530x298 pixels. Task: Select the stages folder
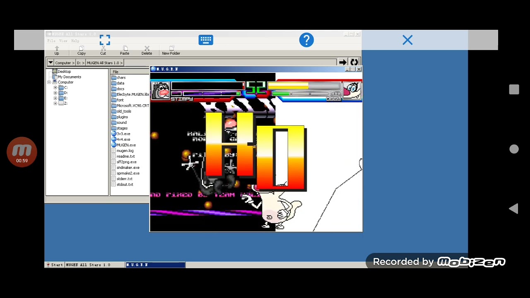pyautogui.click(x=120, y=128)
